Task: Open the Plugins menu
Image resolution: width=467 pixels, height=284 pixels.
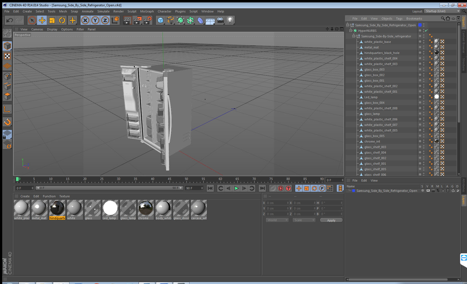Action: tap(180, 11)
